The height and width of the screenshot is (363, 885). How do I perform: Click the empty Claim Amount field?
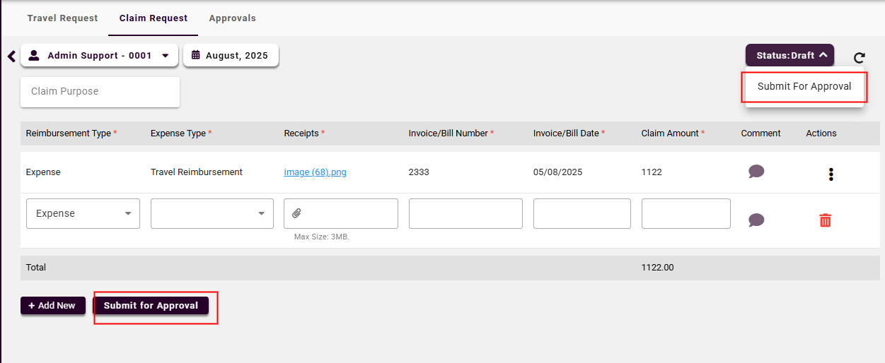click(686, 213)
